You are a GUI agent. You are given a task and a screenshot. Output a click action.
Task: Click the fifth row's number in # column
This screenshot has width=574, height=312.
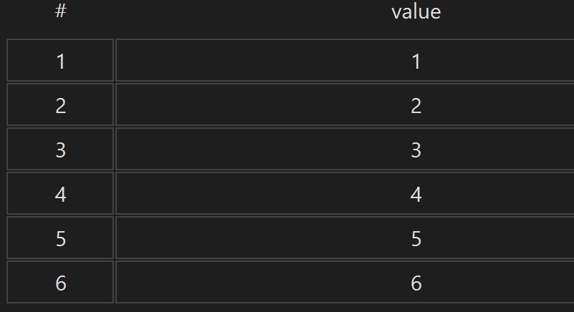point(60,238)
